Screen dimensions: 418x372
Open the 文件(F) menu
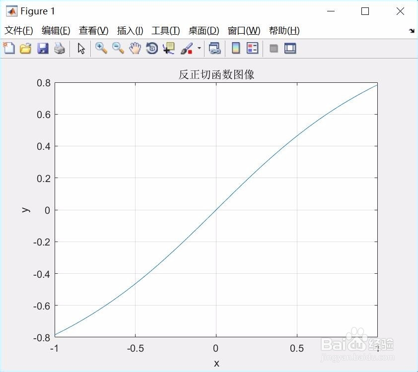click(x=19, y=31)
